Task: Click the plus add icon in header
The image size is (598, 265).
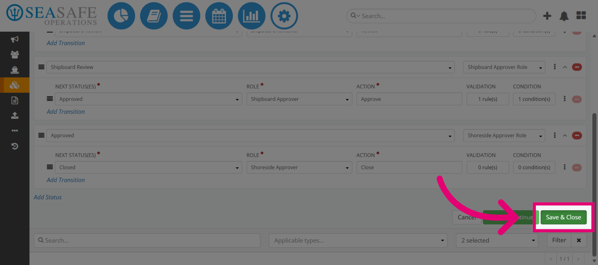Action: point(547,16)
